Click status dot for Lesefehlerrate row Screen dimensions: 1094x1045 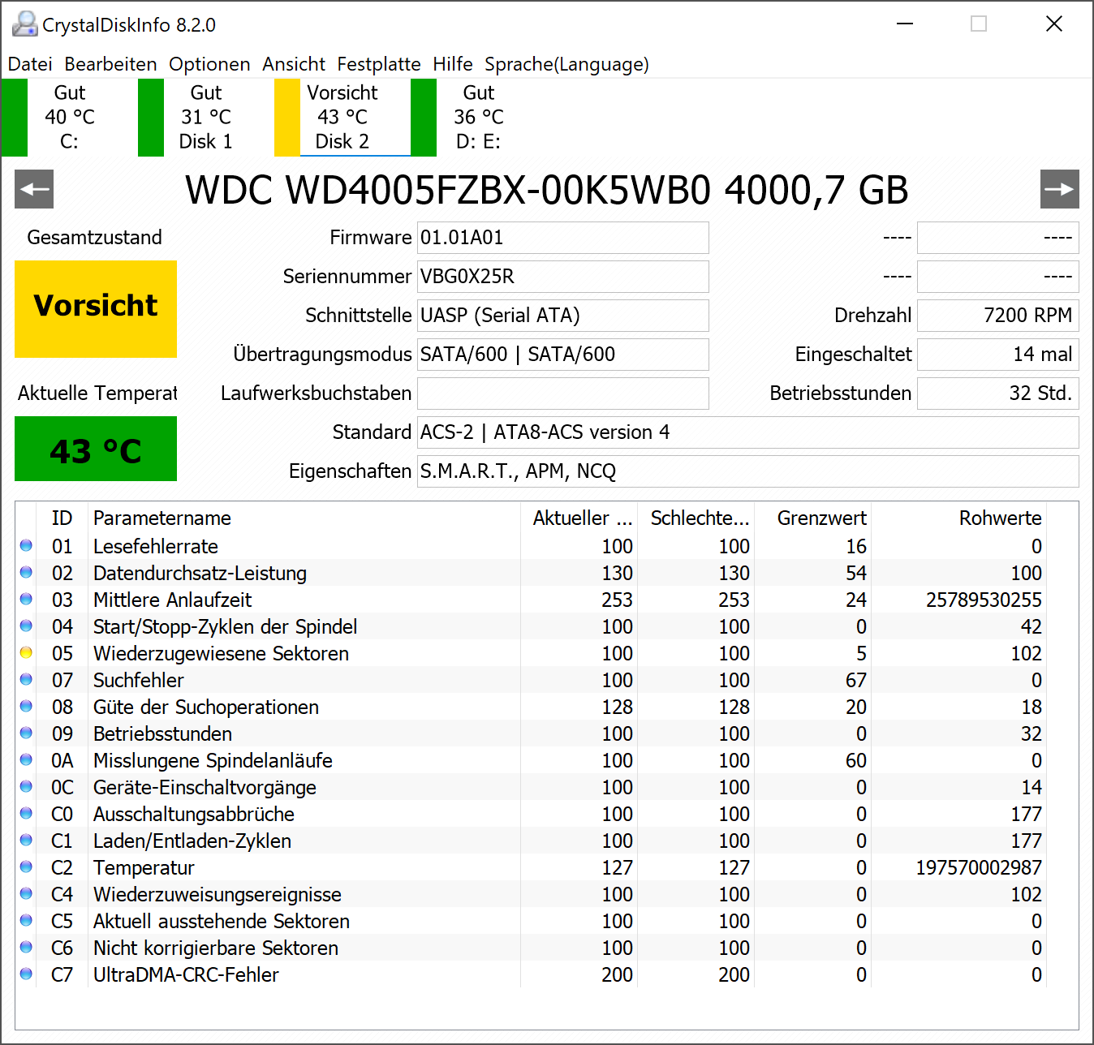(26, 545)
